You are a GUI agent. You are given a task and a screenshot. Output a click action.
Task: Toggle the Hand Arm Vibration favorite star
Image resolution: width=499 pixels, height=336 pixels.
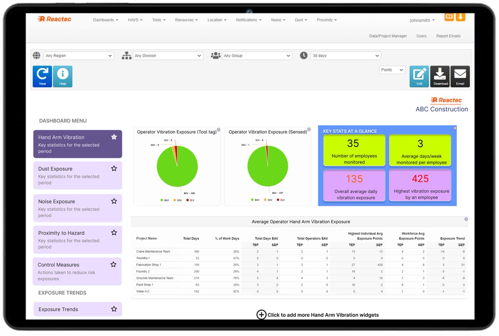[x=114, y=137]
